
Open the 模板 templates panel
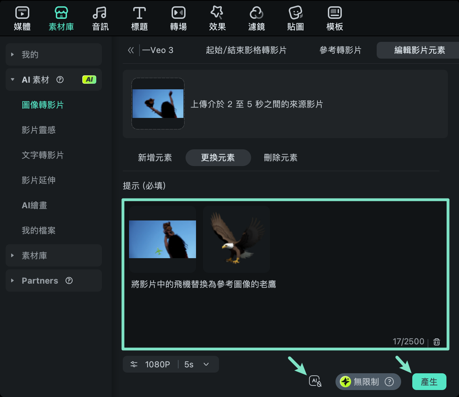[334, 17]
